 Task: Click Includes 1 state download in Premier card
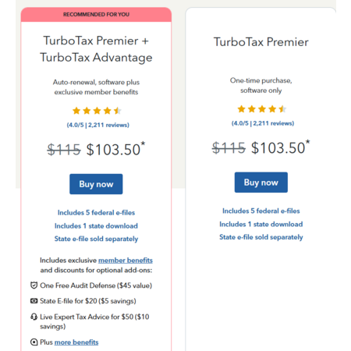[261, 224]
